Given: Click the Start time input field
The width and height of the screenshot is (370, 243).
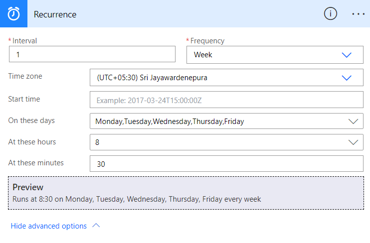Looking at the screenshot, I should pos(226,100).
